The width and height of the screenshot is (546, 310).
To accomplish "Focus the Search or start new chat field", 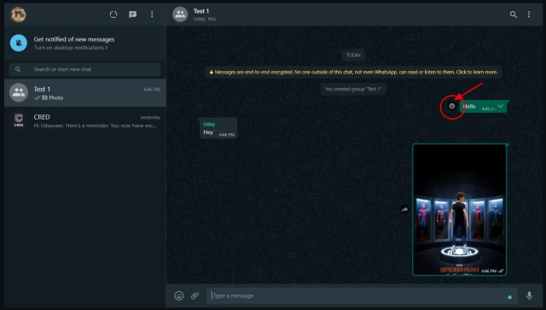I will pos(84,69).
